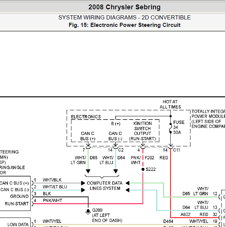The height and width of the screenshot is (227, 225).
Task: Click the "PNK/WHT" label on pin 4 row
Action: click(52, 200)
